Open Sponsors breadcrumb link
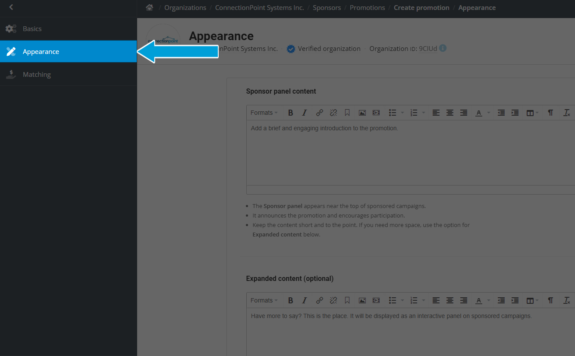Viewport: 575px width, 356px height. click(x=327, y=8)
